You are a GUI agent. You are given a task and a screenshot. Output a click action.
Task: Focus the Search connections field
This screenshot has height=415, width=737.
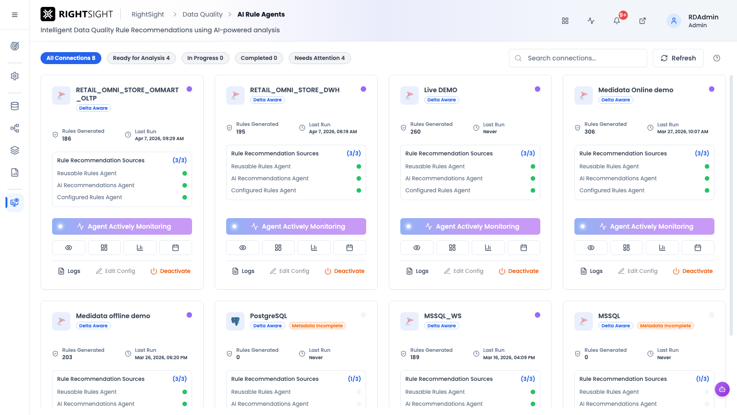[578, 58]
